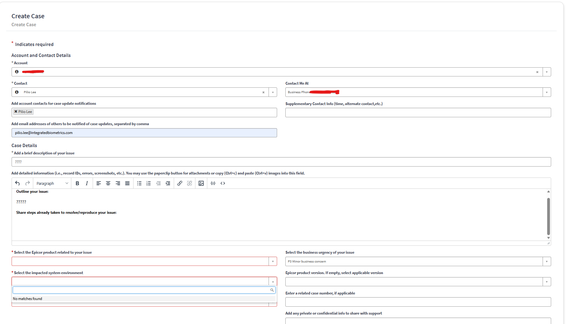
Task: Undo the last edit in the editor
Action: (x=17, y=183)
